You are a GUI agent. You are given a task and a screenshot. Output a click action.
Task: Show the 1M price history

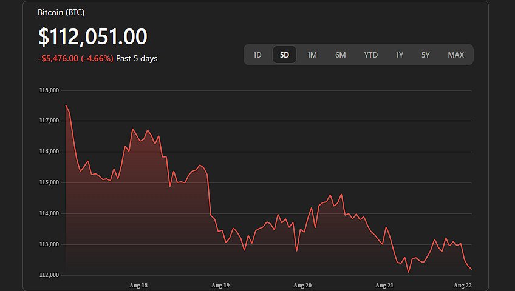(x=312, y=55)
